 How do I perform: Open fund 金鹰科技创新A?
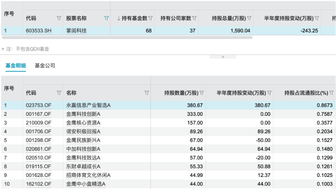pos(83,114)
